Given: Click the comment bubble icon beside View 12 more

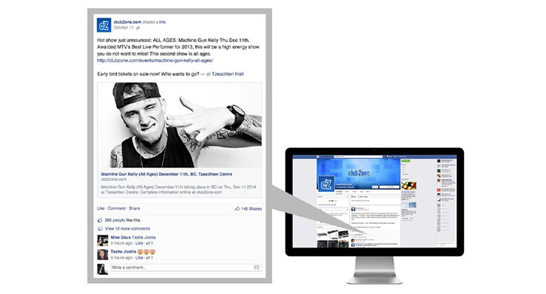Looking at the screenshot, I should (101, 229).
